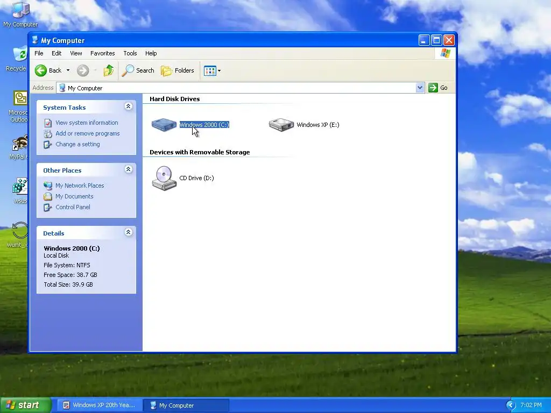
Task: Click the Windows XP (E:) label
Action: 317,125
